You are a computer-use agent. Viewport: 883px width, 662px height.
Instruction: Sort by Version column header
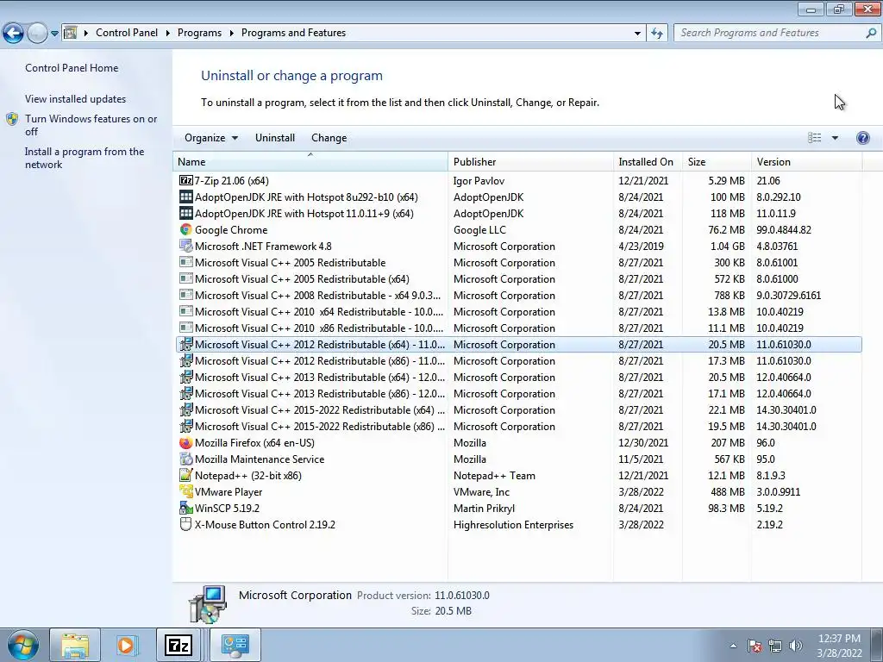pos(806,161)
